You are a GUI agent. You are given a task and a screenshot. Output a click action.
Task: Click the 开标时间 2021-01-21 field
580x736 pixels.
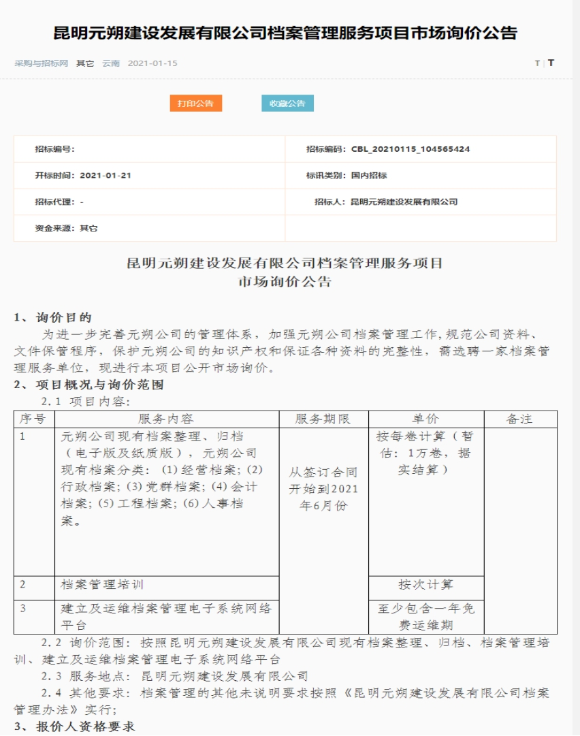[x=106, y=176]
